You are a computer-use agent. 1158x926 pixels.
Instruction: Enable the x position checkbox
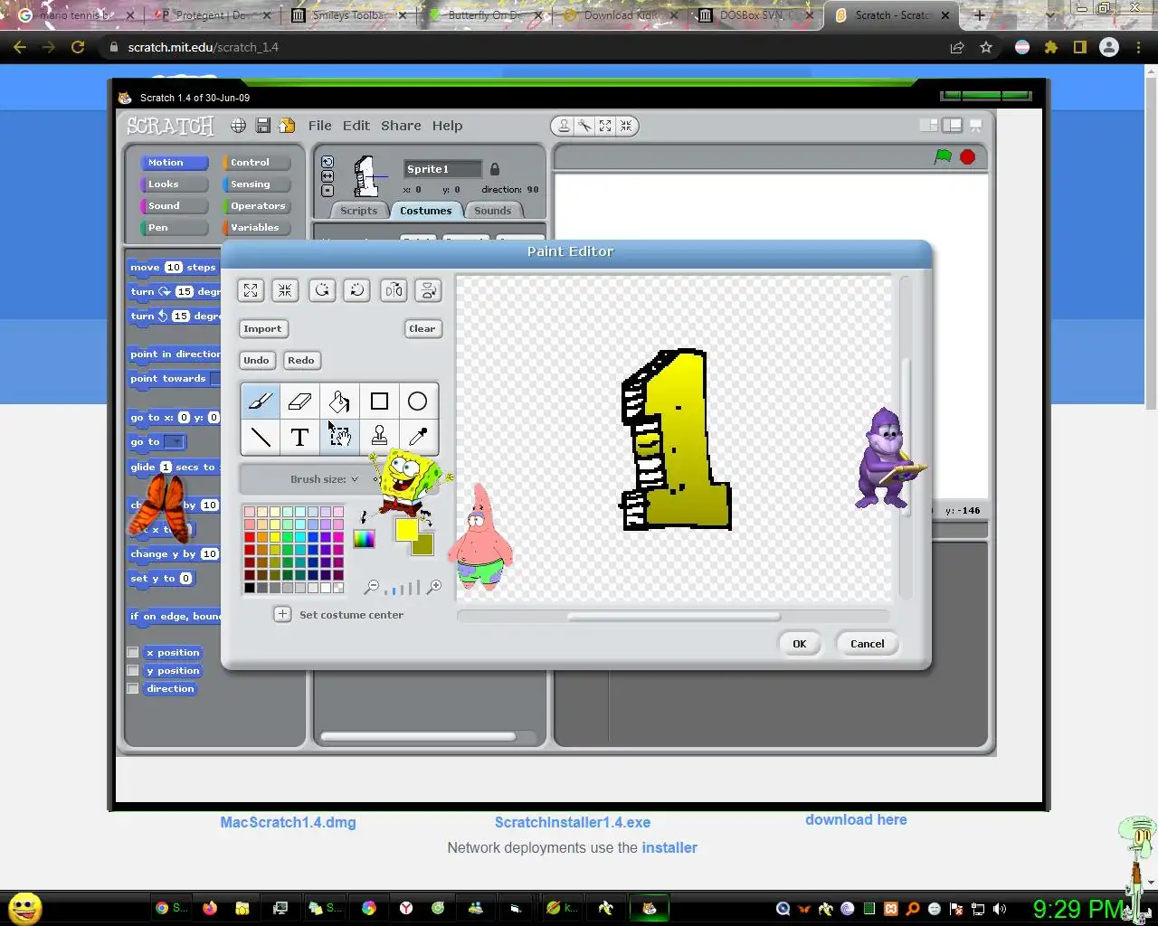click(133, 652)
